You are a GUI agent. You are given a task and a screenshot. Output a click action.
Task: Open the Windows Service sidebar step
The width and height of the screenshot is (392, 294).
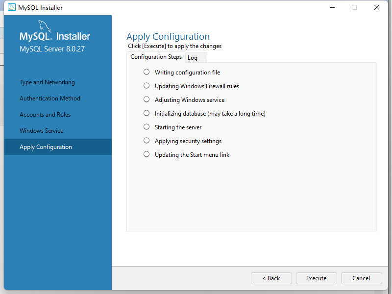coord(42,131)
